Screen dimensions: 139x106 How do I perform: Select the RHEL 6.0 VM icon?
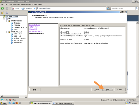(x=12, y=34)
